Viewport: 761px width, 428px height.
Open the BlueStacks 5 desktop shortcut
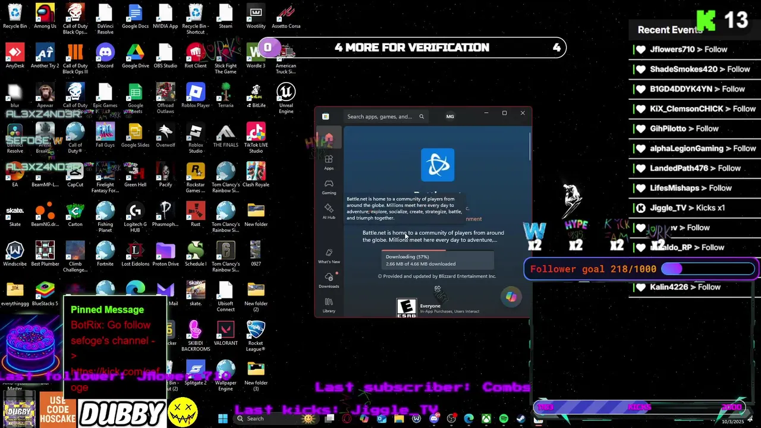(45, 294)
